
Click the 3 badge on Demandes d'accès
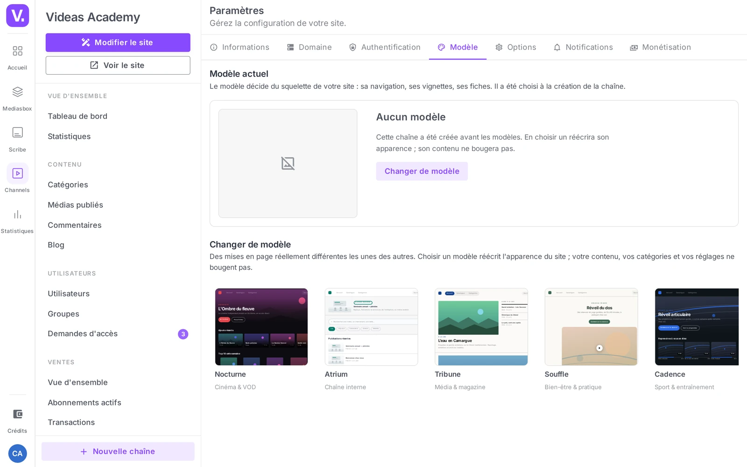coord(183,334)
